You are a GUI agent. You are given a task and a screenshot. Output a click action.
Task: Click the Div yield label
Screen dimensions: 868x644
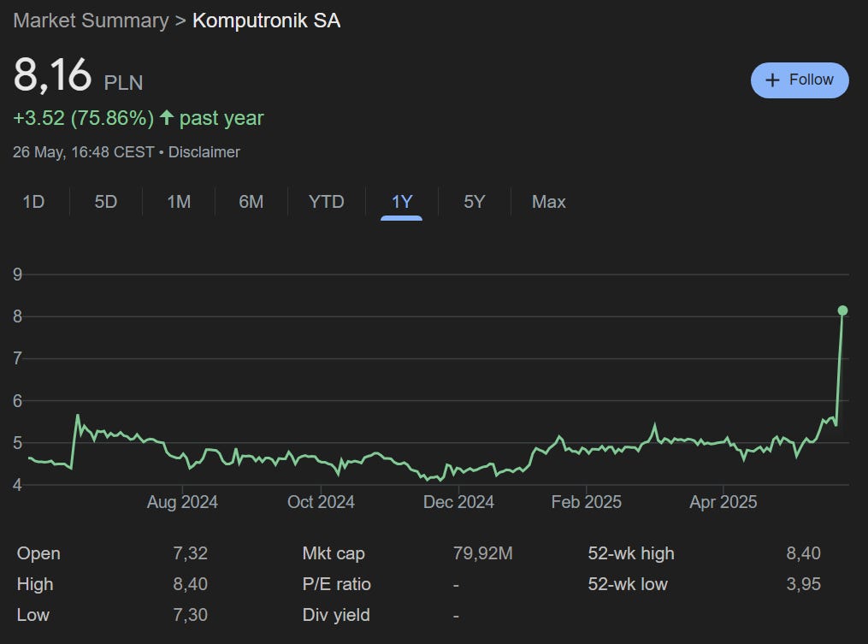pyautogui.click(x=336, y=615)
